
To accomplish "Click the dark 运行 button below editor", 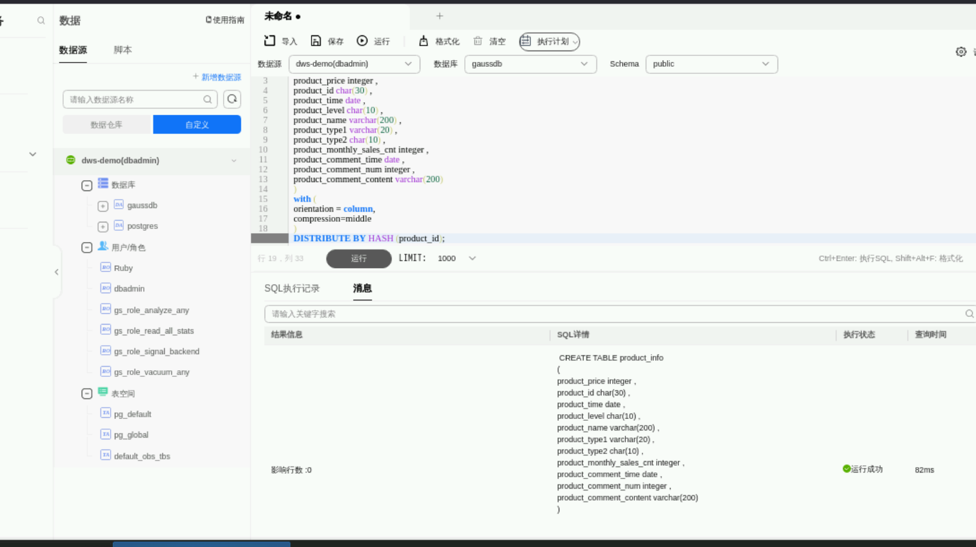I will pyautogui.click(x=359, y=258).
